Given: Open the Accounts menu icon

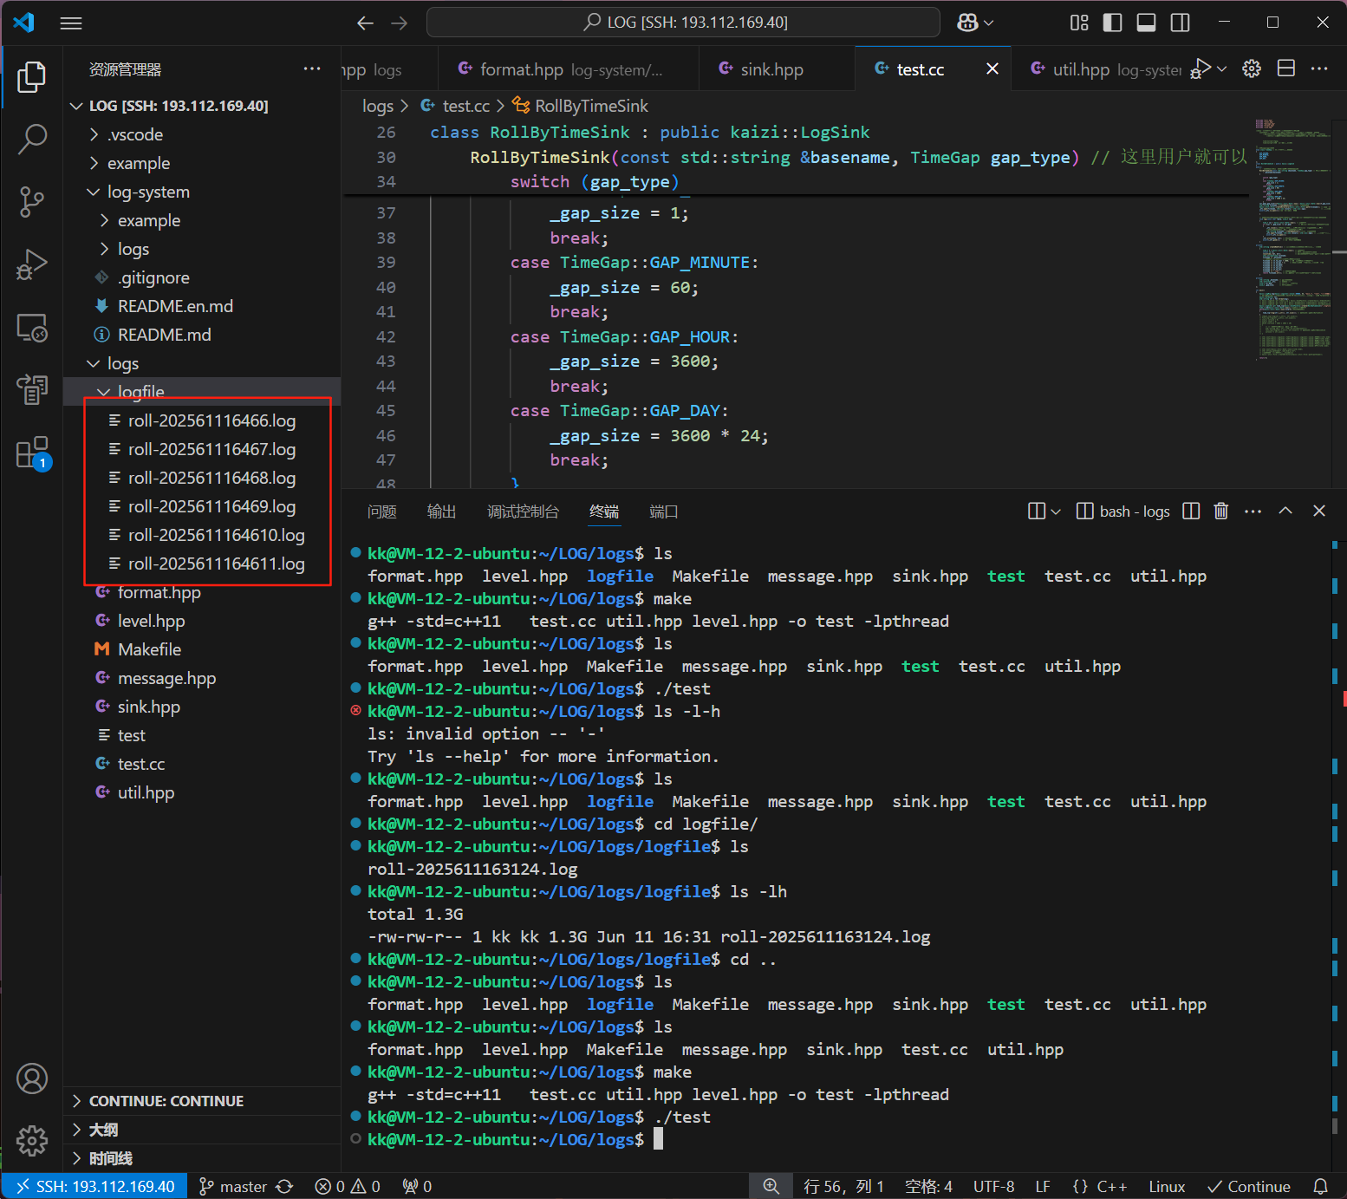Looking at the screenshot, I should 31,1078.
